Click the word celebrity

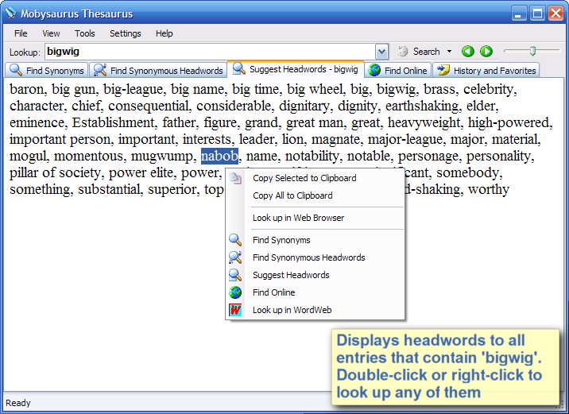click(489, 89)
